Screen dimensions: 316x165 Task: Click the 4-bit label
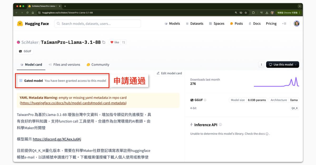click(193, 108)
